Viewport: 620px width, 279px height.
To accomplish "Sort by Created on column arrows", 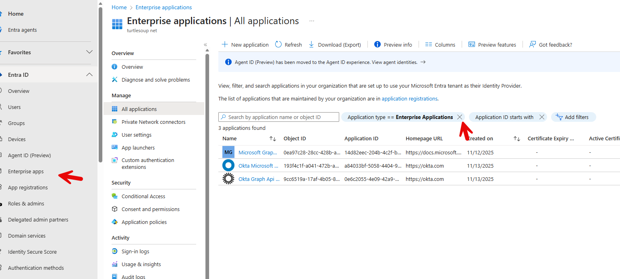I will click(517, 139).
